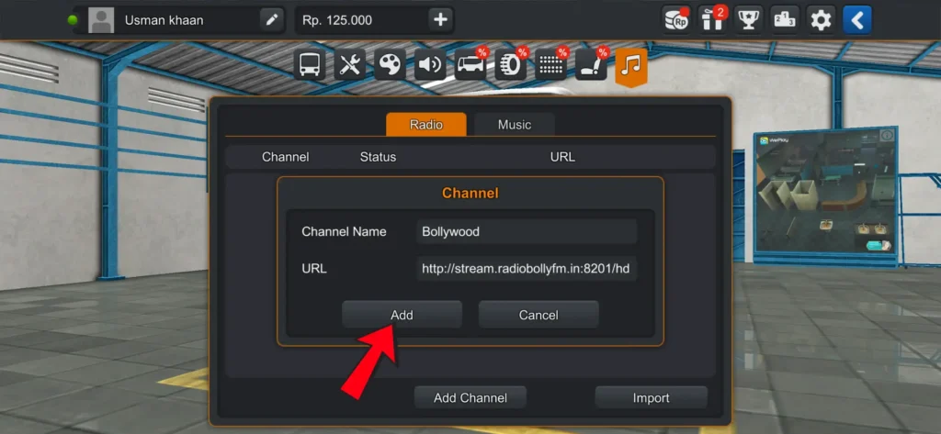Focus the URL input field
This screenshot has height=434, width=941.
click(527, 269)
